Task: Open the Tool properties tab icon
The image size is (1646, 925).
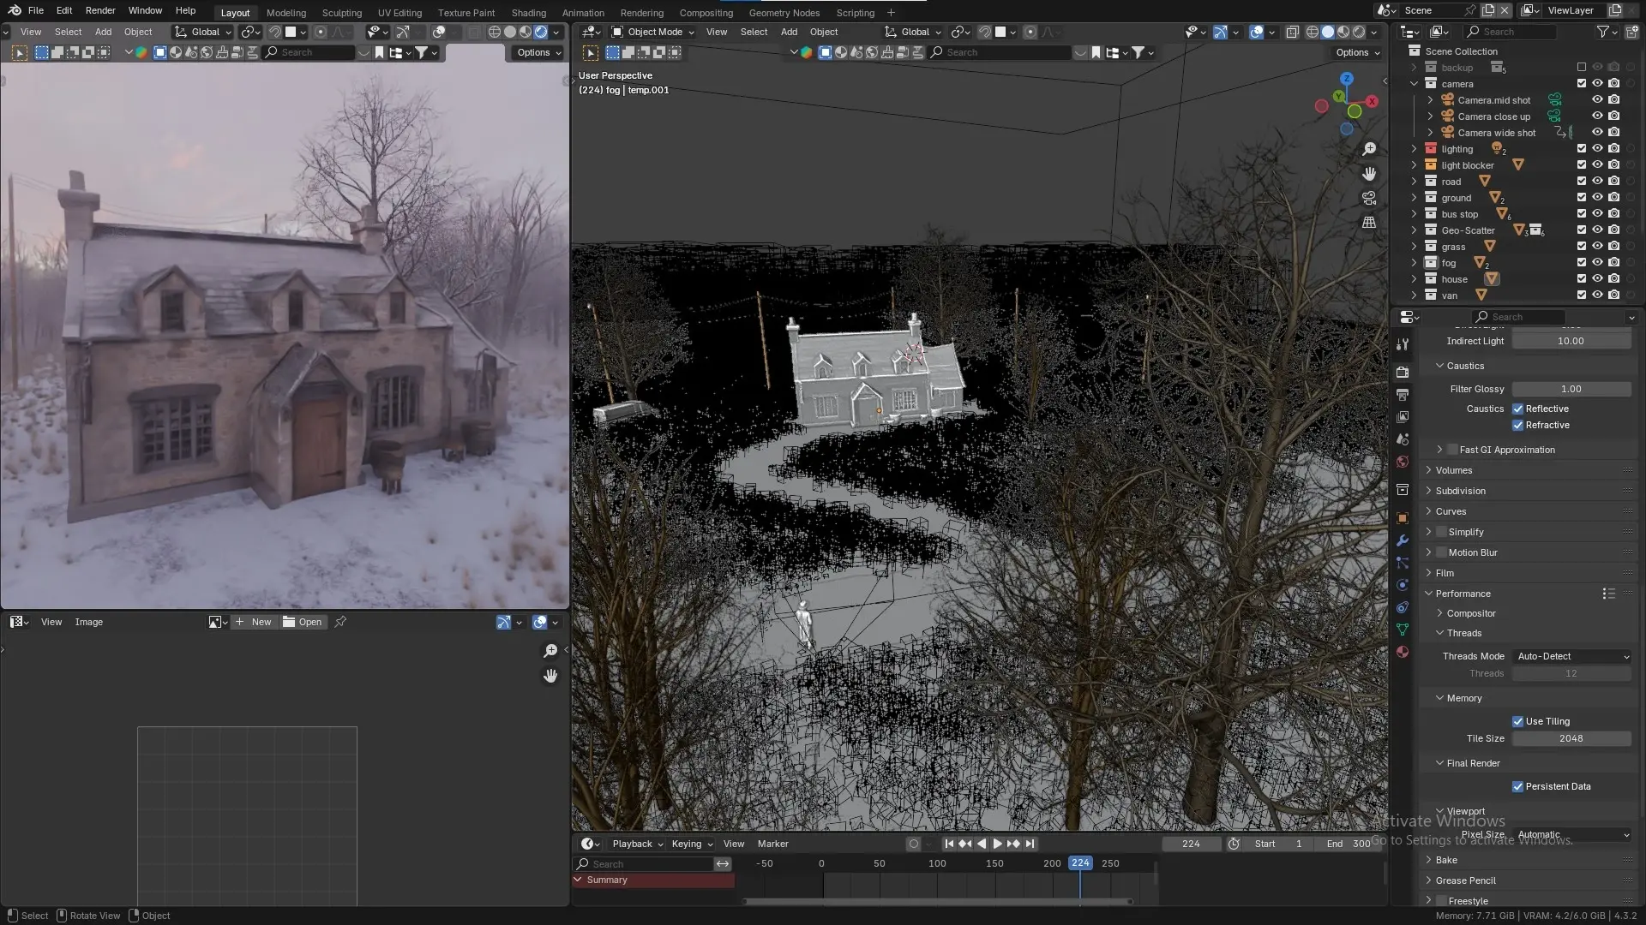Action: click(1403, 344)
